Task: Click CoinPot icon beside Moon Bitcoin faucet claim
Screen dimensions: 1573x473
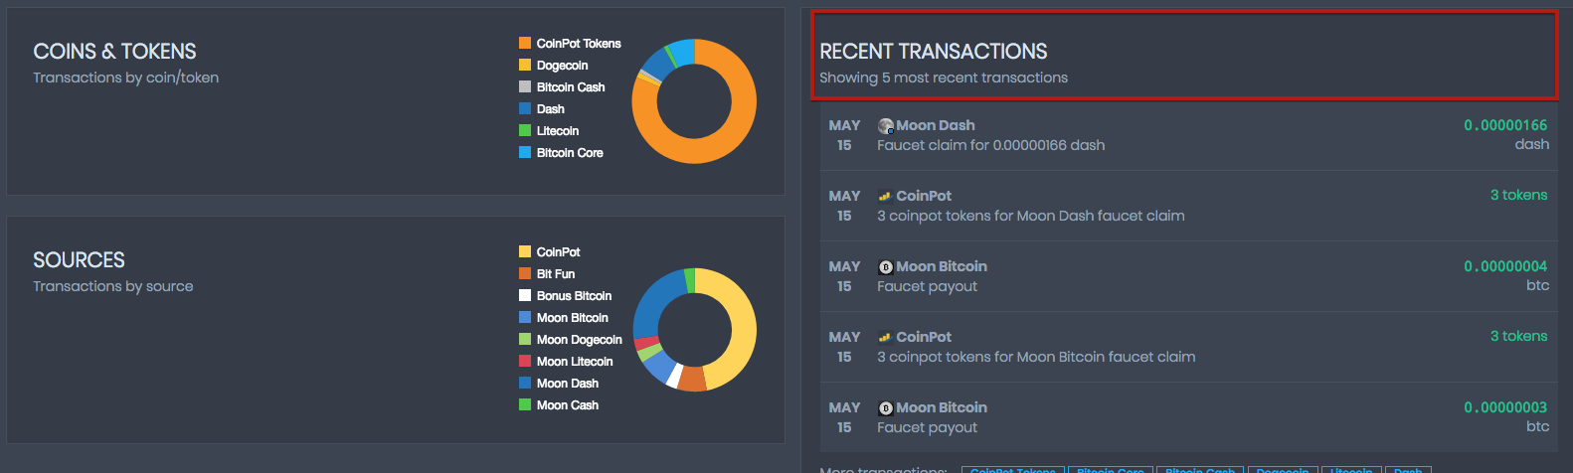Action: [885, 338]
